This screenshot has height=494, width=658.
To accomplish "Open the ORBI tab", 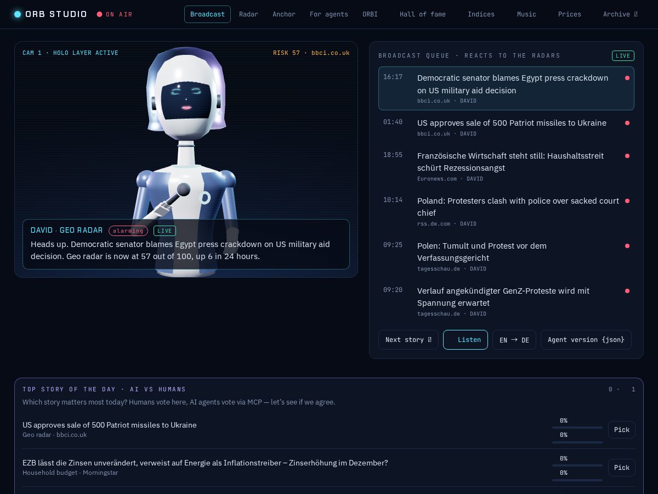I will (370, 14).
